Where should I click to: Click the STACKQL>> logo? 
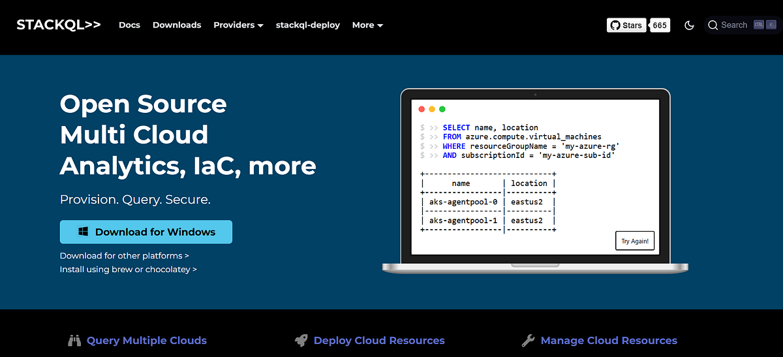pos(59,25)
